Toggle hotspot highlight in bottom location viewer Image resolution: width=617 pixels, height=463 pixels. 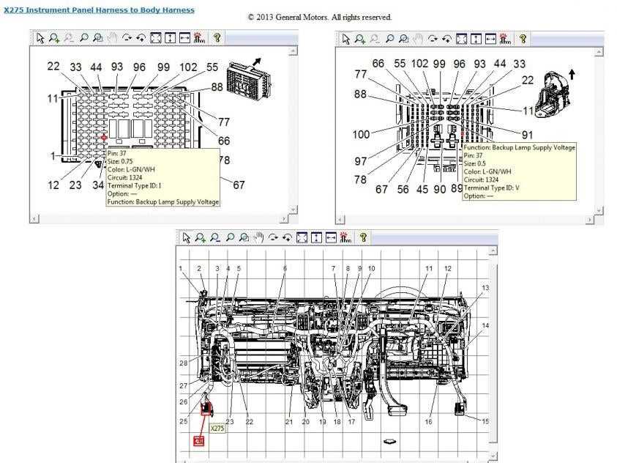(x=345, y=237)
